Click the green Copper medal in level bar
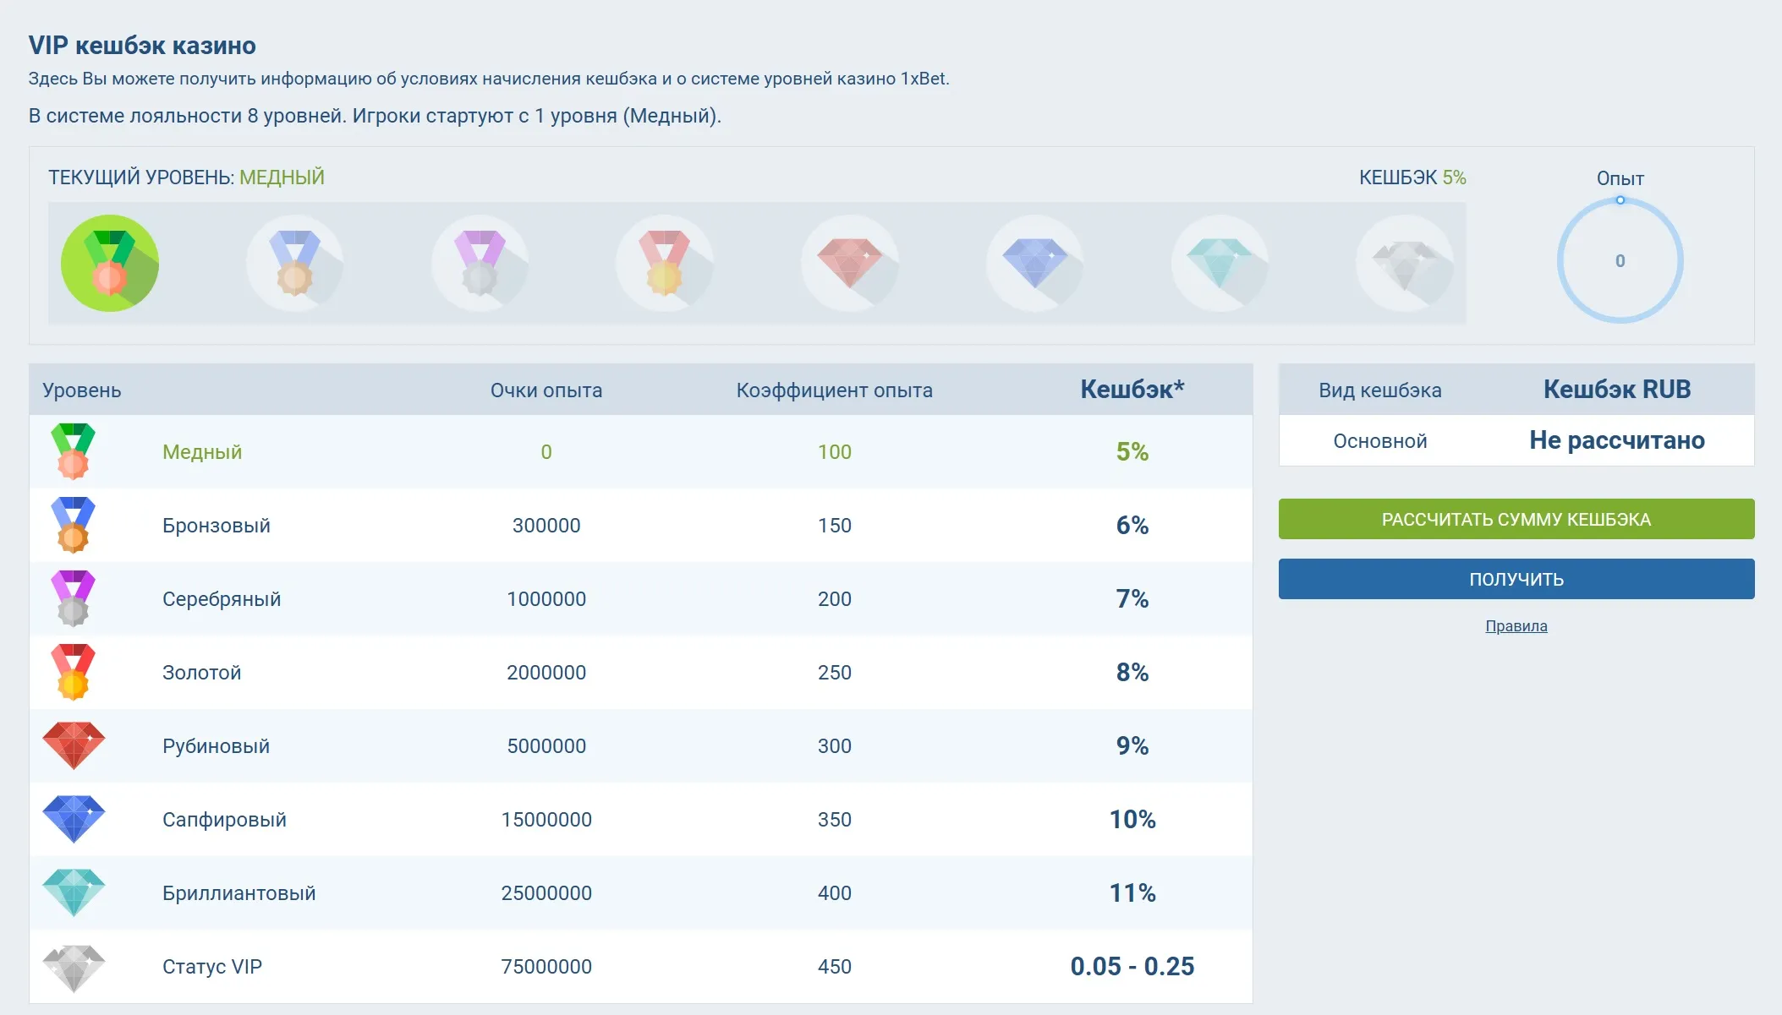Image resolution: width=1782 pixels, height=1015 pixels. [110, 263]
